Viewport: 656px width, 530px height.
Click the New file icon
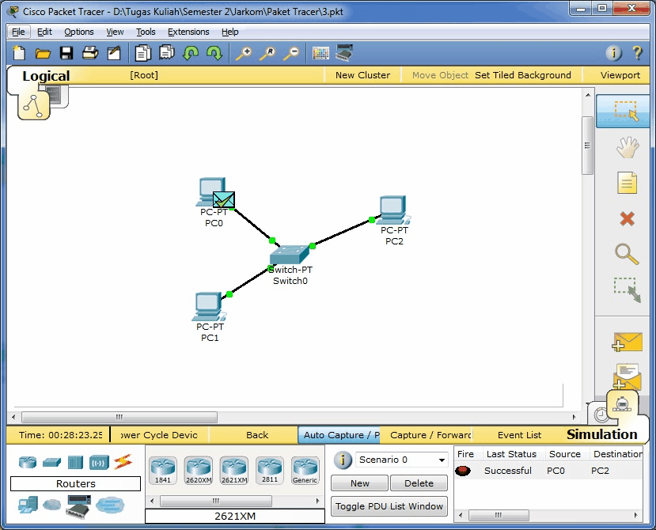pyautogui.click(x=19, y=53)
